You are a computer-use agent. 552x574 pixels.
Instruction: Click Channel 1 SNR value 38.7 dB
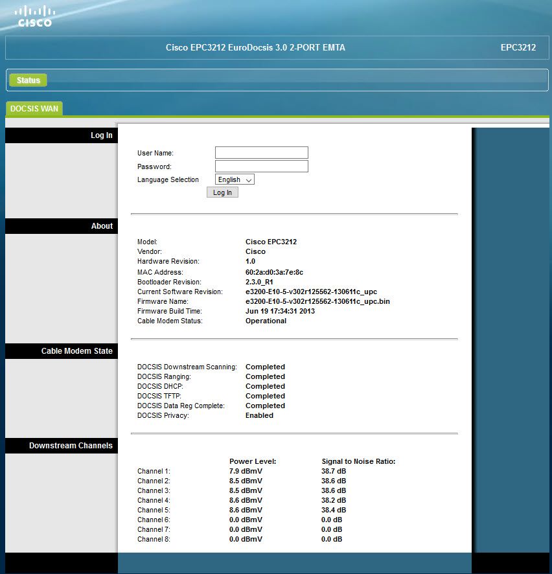[x=334, y=471]
